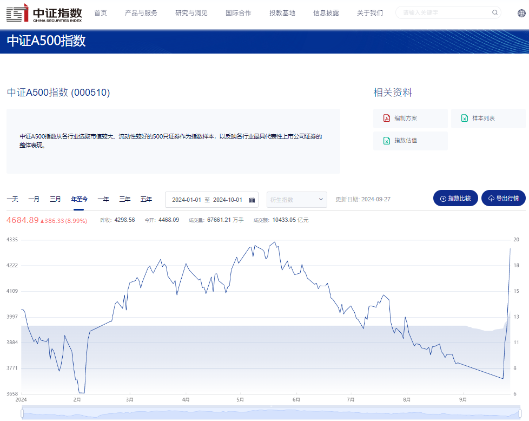Go to the 首页 home link

coord(100,13)
